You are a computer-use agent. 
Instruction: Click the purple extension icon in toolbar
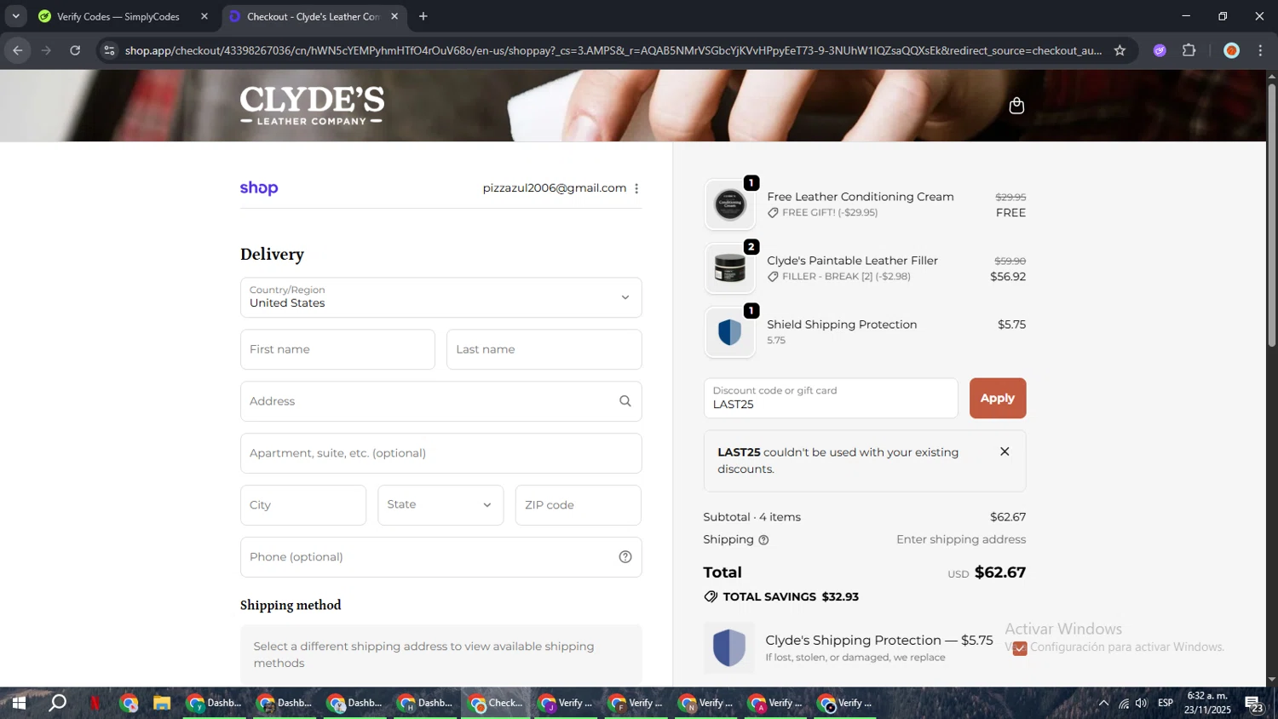[1160, 50]
